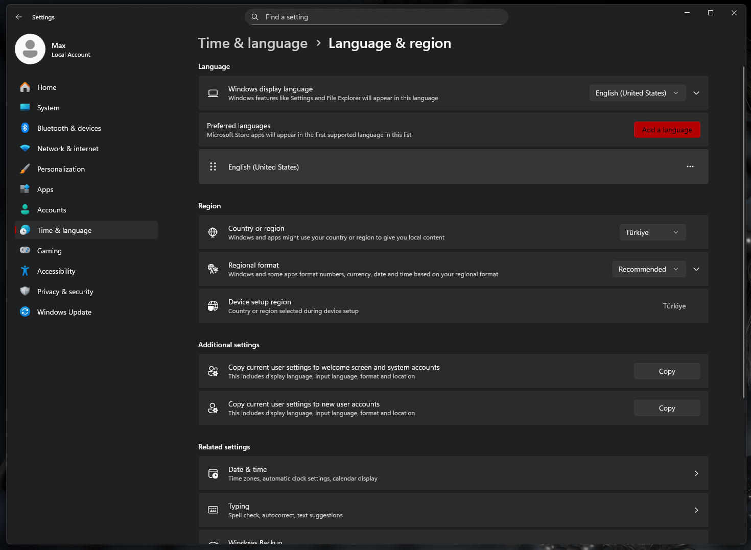Open Apps settings label in sidebar
751x550 pixels.
tap(45, 189)
